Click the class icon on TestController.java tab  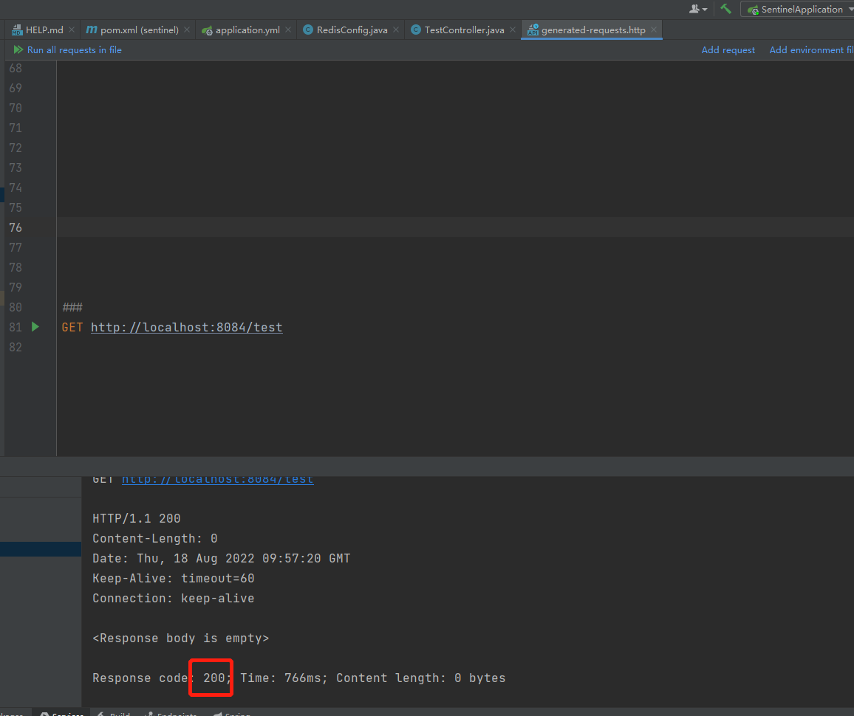pyautogui.click(x=416, y=30)
